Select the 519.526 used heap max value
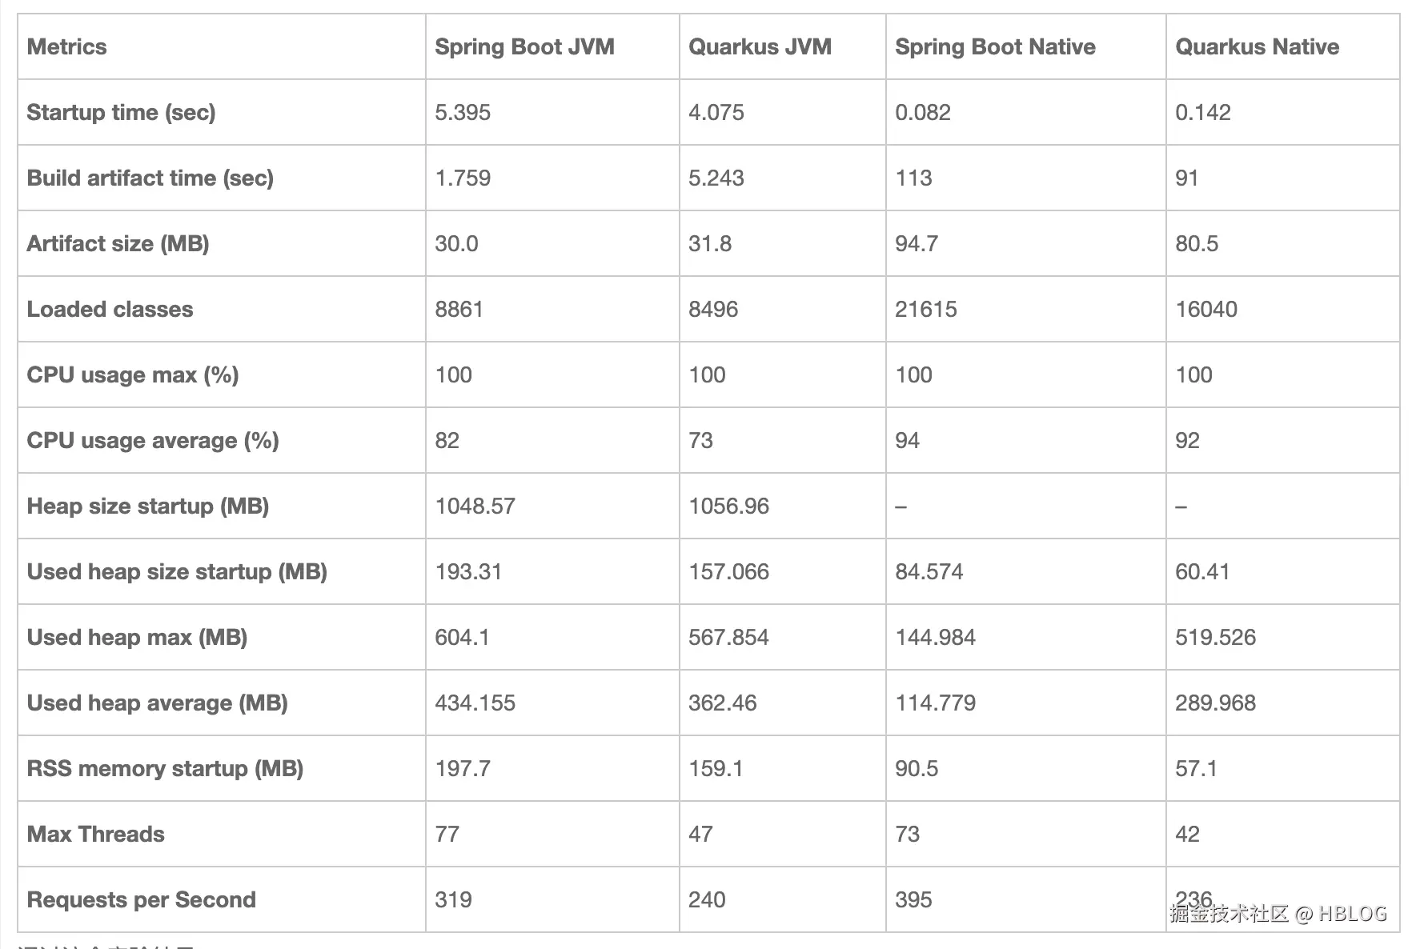The image size is (1412, 949). pyautogui.click(x=1215, y=638)
